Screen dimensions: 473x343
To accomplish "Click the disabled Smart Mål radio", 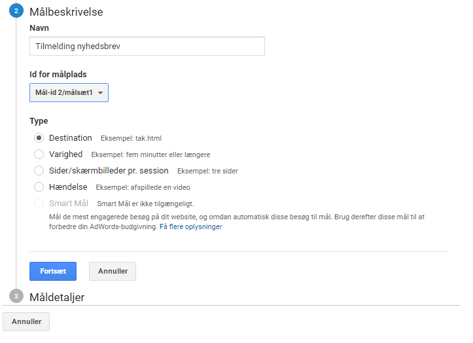I will (x=39, y=203).
